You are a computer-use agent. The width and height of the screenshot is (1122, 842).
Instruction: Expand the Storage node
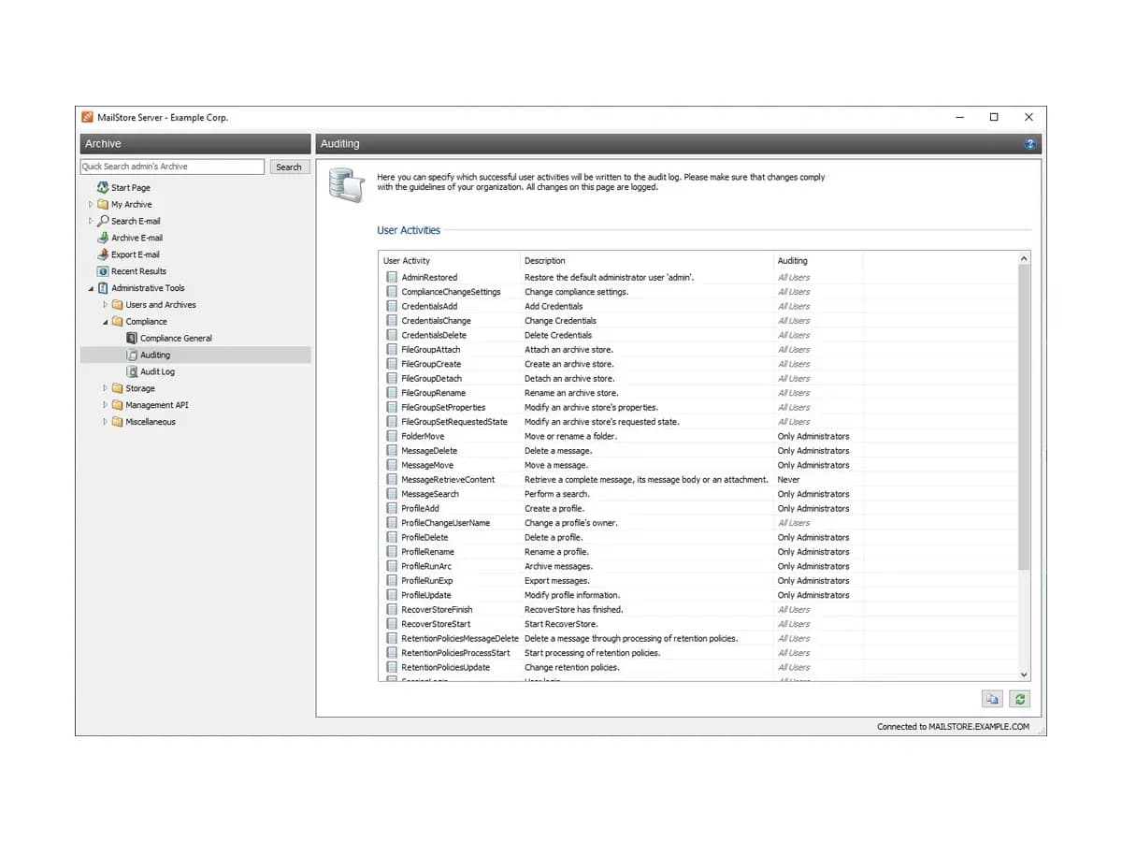click(x=105, y=388)
